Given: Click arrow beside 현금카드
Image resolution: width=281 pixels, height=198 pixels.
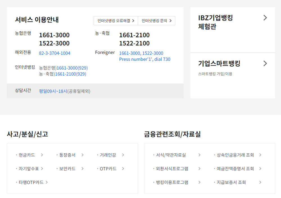Looking at the screenshot, I should click(x=42, y=155).
